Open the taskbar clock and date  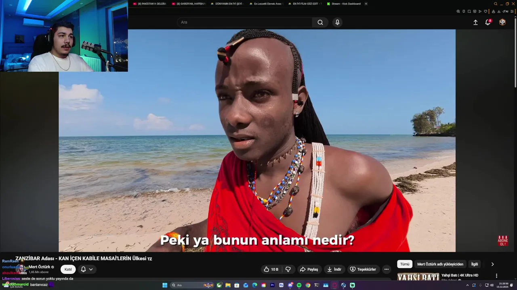coord(503,285)
